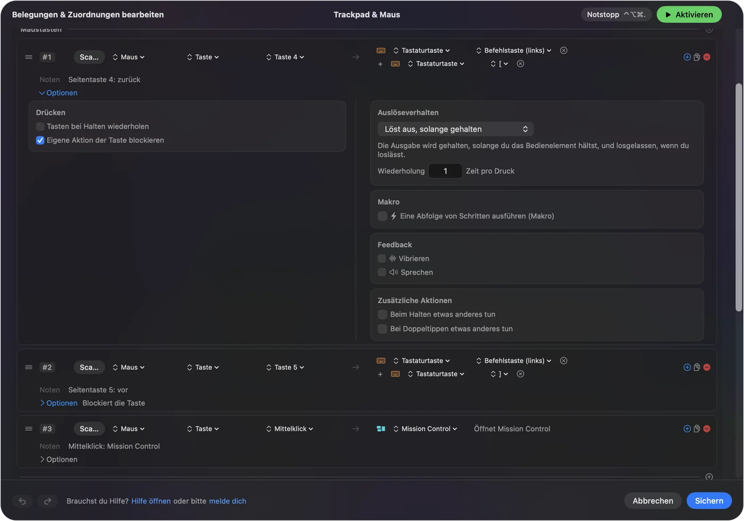Click the Mission Control icon in mapping #3
The image size is (744, 521).
381,429
